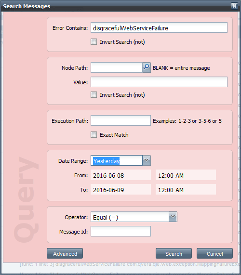Click the To time 12:00 AM field
This screenshot has height=275, width=241.
coord(186,189)
